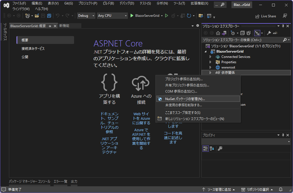Click the Open File folder icon

pos(37,16)
